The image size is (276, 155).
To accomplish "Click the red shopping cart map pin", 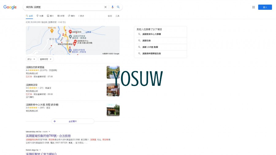I will (70, 32).
